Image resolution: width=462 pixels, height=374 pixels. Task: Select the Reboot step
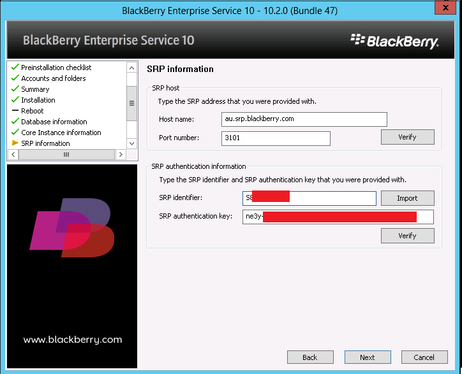[x=32, y=111]
